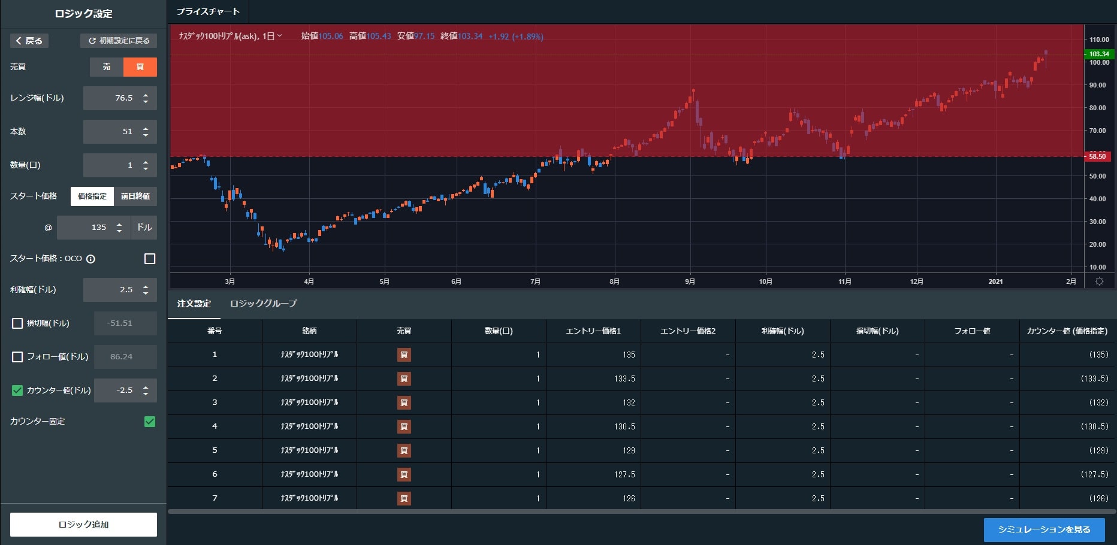Screen dimensions: 1117x545
Task: Uncheck the カウンター値(ドル) checkbox
Action: (17, 390)
